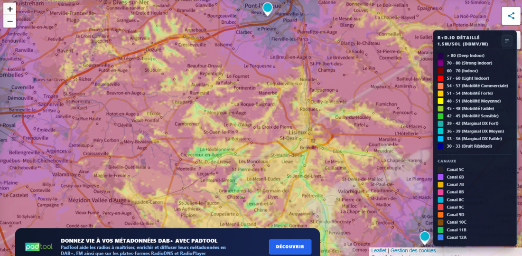Click the CANAUX section heading
This screenshot has height=256, width=522.
coord(446,161)
